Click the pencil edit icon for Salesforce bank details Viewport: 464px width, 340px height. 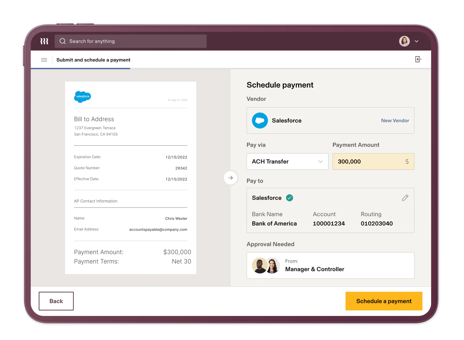pos(405,198)
